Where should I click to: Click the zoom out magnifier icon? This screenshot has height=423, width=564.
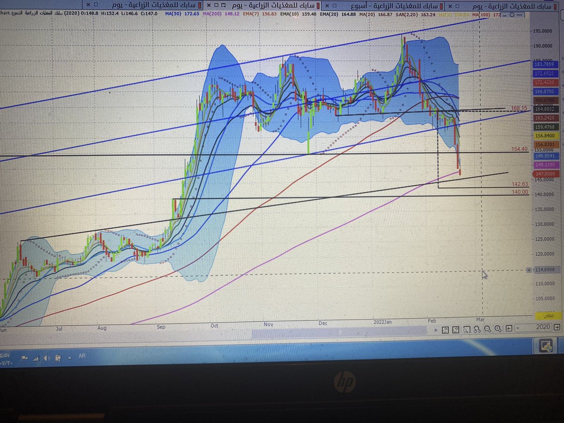click(487, 329)
